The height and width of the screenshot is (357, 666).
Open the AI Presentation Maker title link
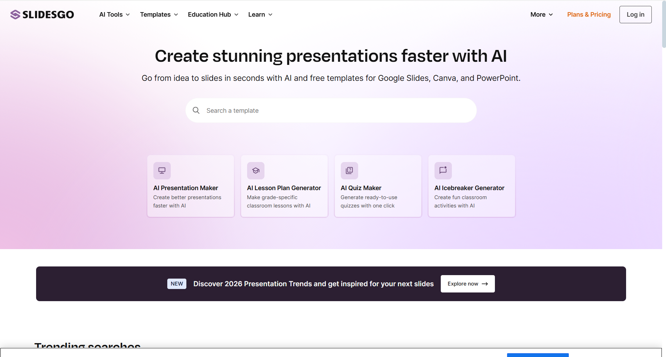[x=186, y=188]
